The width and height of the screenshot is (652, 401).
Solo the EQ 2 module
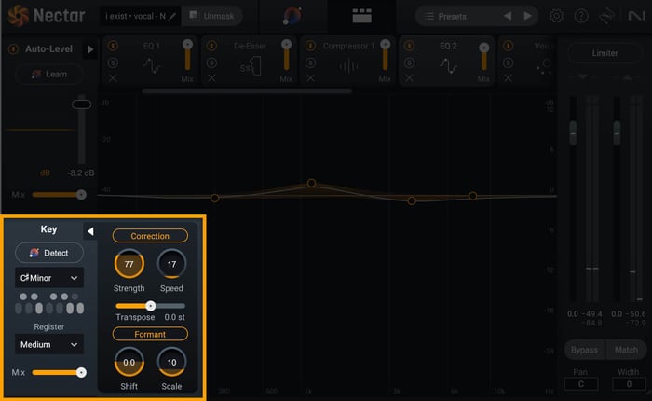[409, 62]
